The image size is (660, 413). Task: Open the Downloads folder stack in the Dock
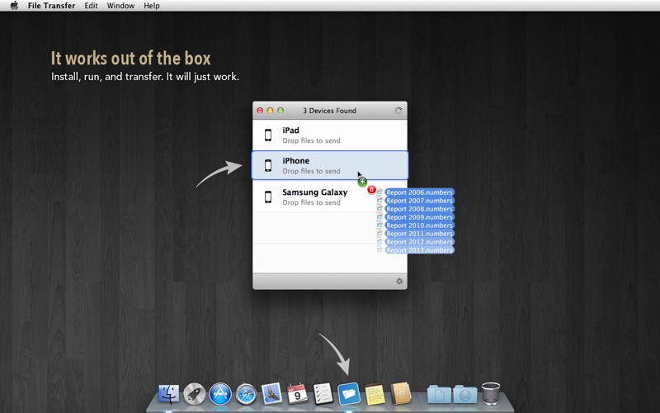point(465,394)
